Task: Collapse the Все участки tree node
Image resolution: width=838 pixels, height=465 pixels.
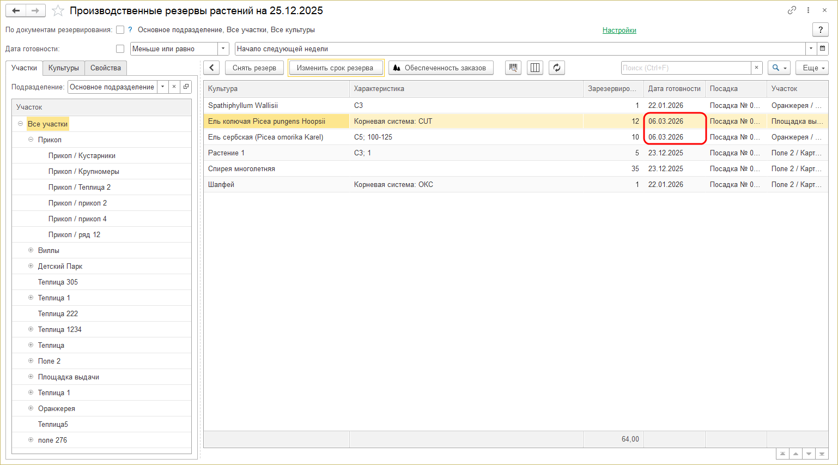Action: click(20, 124)
